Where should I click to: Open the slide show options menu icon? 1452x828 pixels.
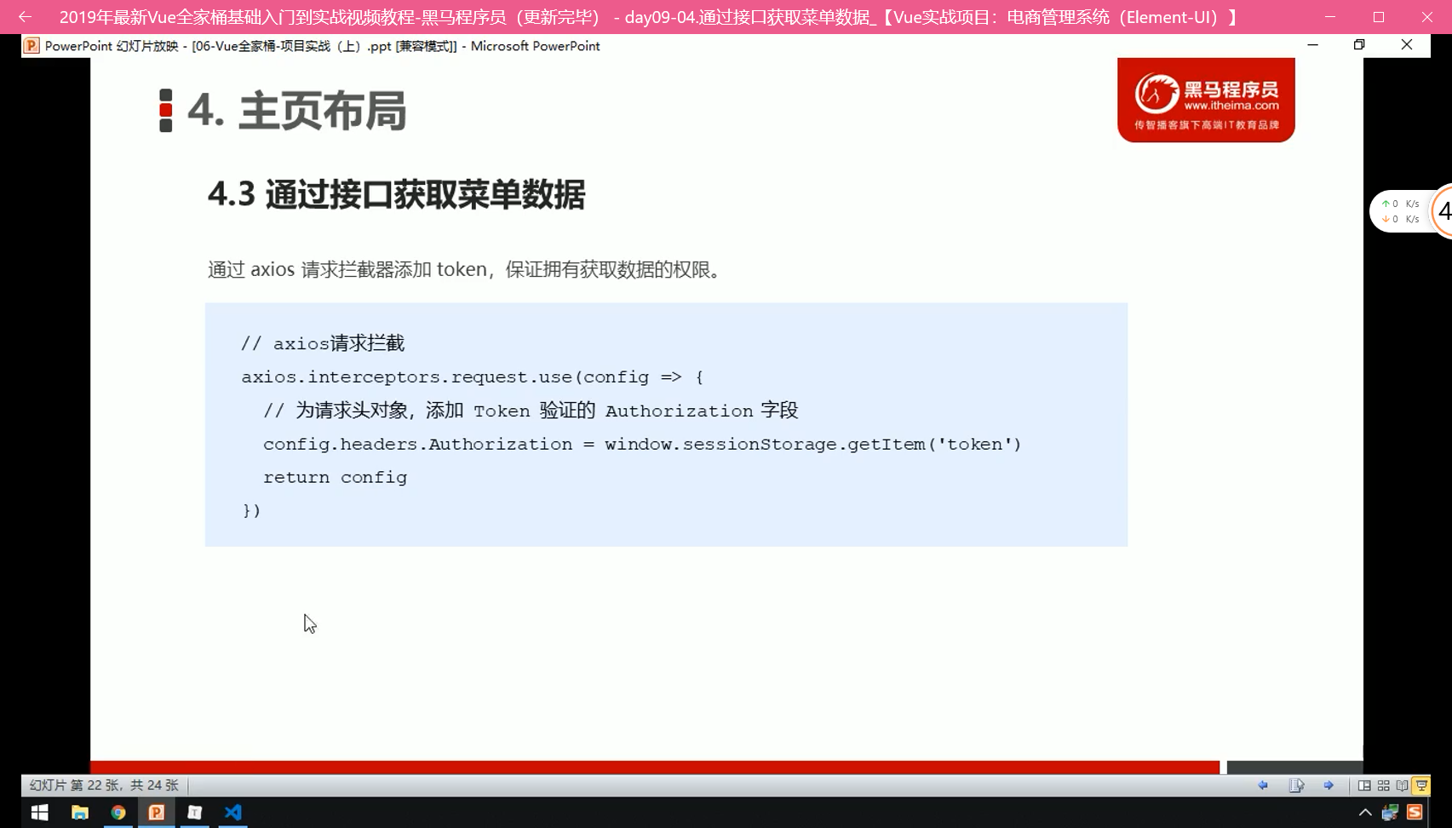coord(1296,785)
